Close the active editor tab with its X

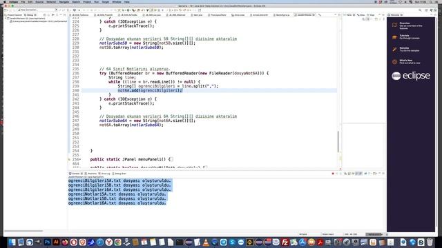click(x=314, y=15)
